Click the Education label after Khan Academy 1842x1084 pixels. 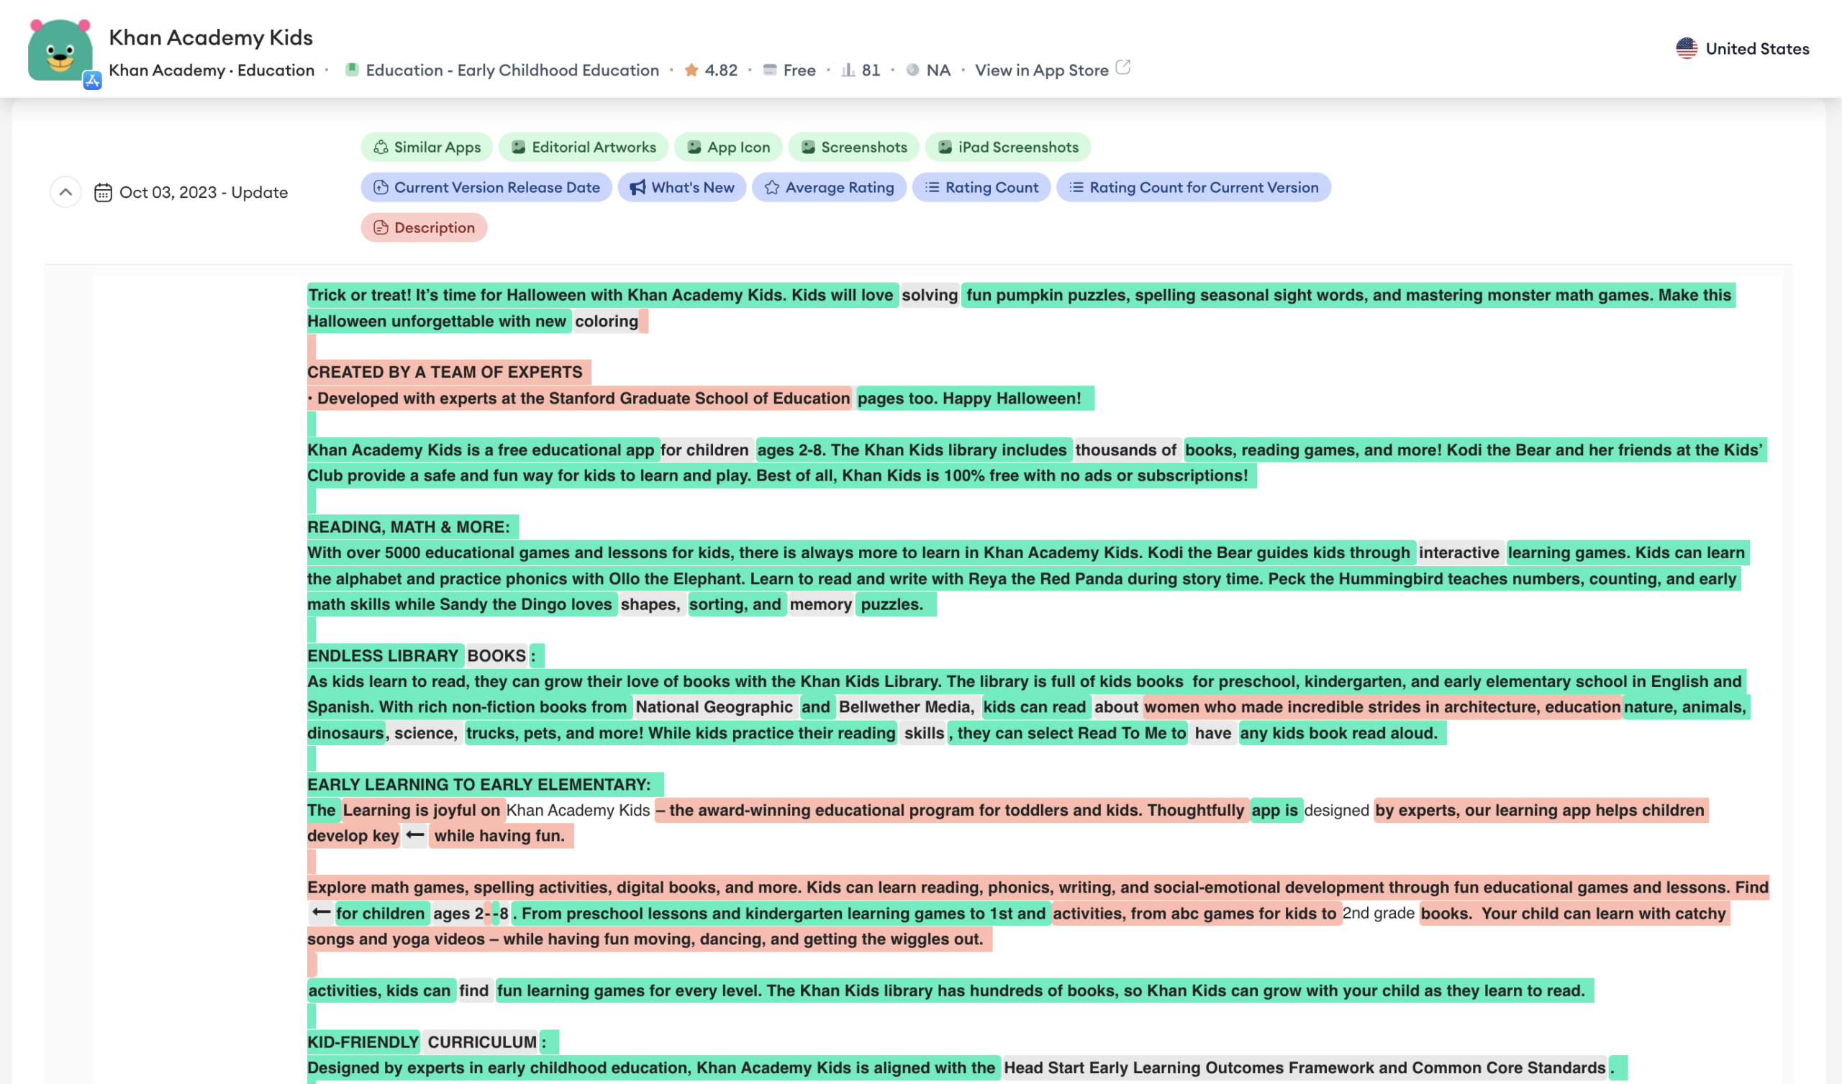point(276,70)
